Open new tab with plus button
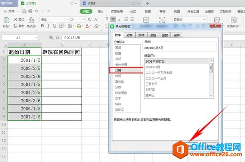 click(147, 3)
